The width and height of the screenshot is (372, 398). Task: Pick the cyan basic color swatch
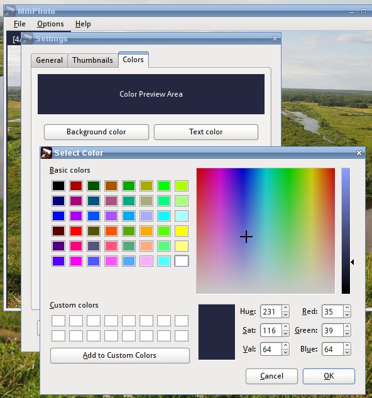(164, 216)
